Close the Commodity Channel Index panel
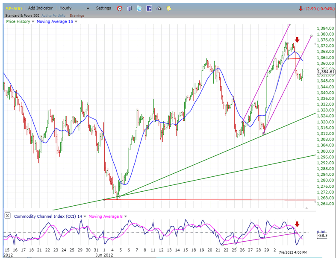Viewport: 336px width, 260px height. 7,216
